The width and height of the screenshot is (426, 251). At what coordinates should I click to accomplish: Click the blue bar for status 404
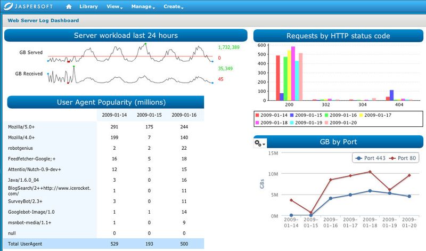391,95
